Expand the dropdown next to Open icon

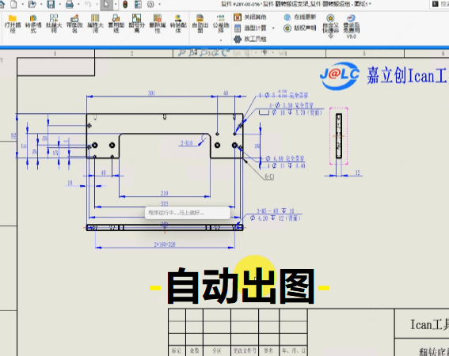pos(41,4)
